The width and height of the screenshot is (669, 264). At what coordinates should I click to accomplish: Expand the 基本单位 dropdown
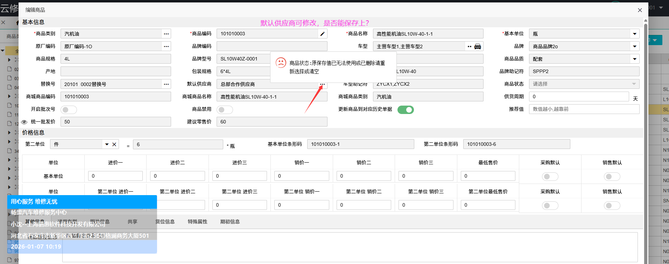pyautogui.click(x=634, y=34)
